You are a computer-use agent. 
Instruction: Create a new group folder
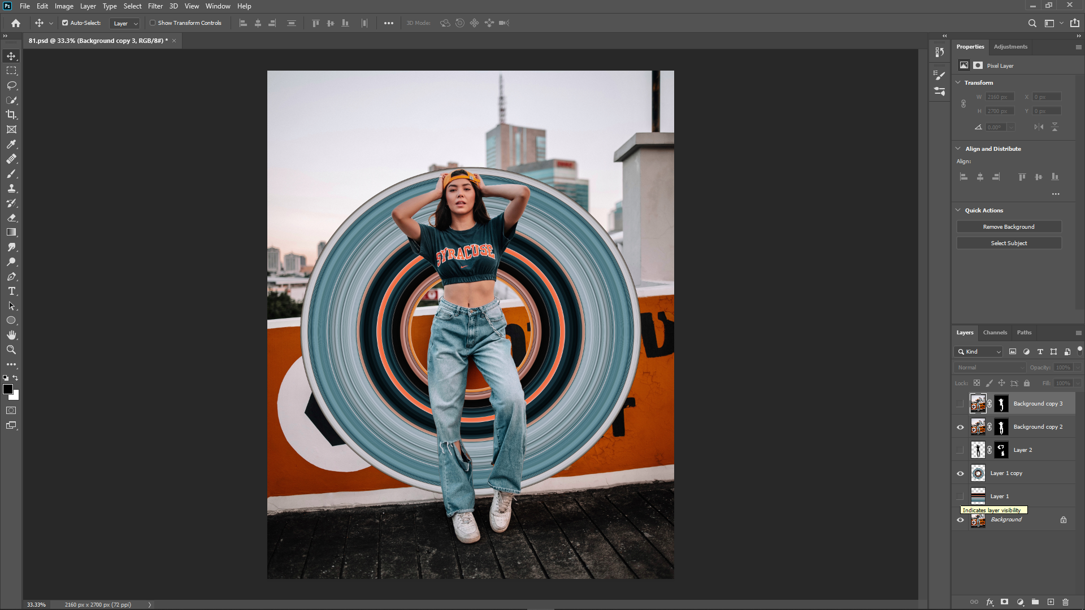(x=1035, y=602)
